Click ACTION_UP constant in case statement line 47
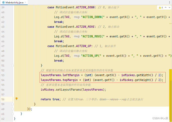 tap(84, 46)
